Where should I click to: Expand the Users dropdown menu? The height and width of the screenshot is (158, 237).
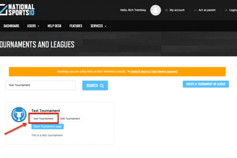pos(33,26)
